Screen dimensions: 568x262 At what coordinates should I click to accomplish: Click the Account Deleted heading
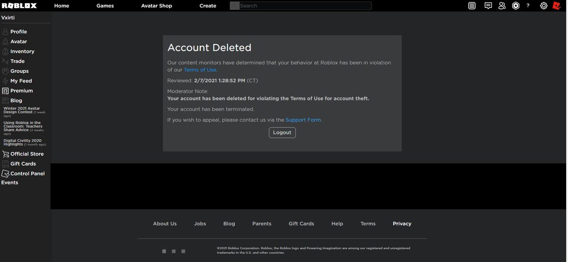click(x=209, y=48)
